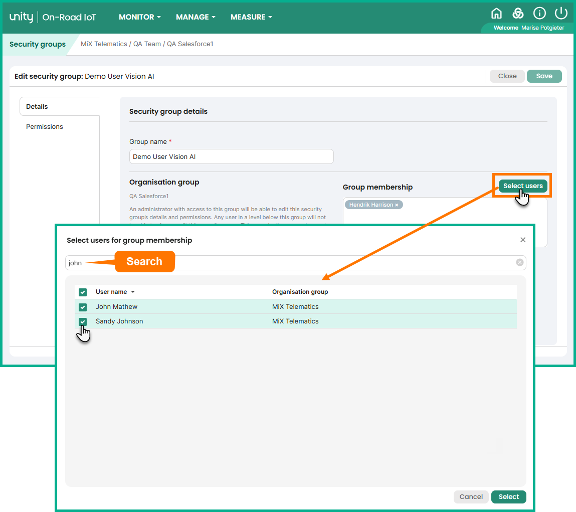Image resolution: width=576 pixels, height=512 pixels.
Task: Open the MEASURE dropdown menu
Action: tap(251, 17)
